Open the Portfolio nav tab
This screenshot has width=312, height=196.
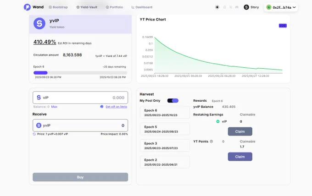(114, 7)
